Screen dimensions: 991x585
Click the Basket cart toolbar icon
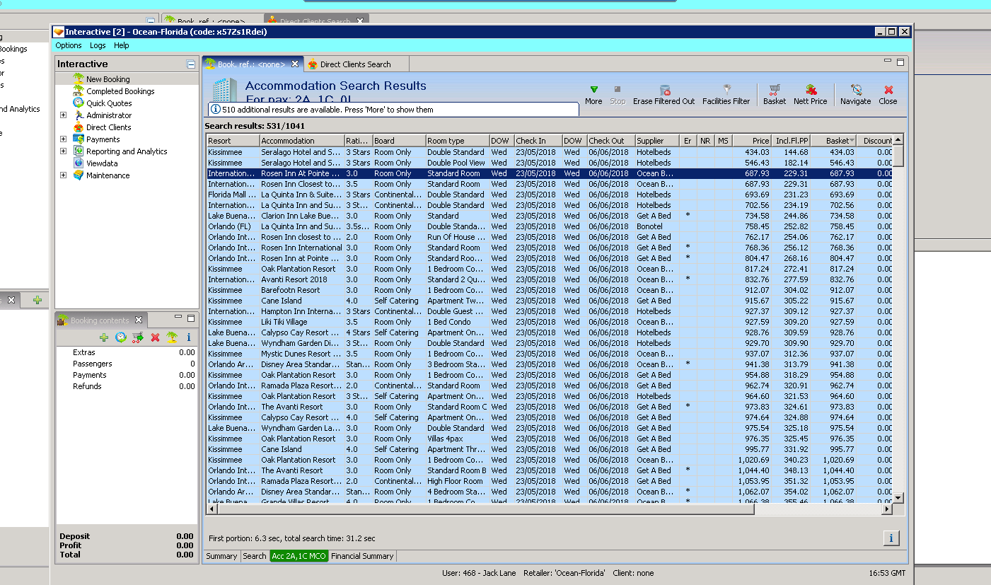click(x=775, y=90)
